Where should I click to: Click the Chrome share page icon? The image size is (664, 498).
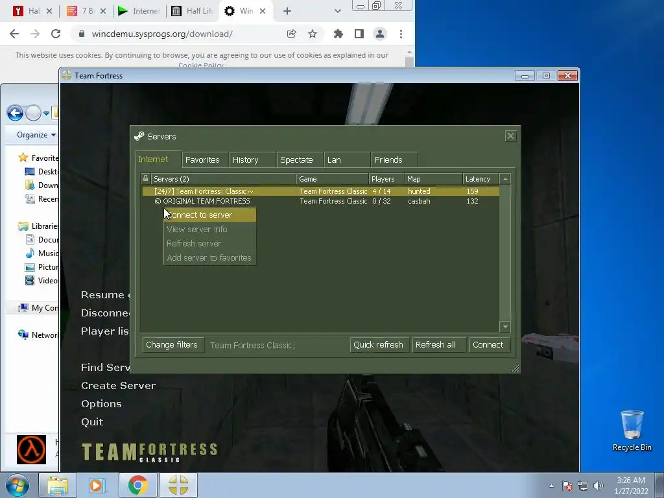[291, 34]
